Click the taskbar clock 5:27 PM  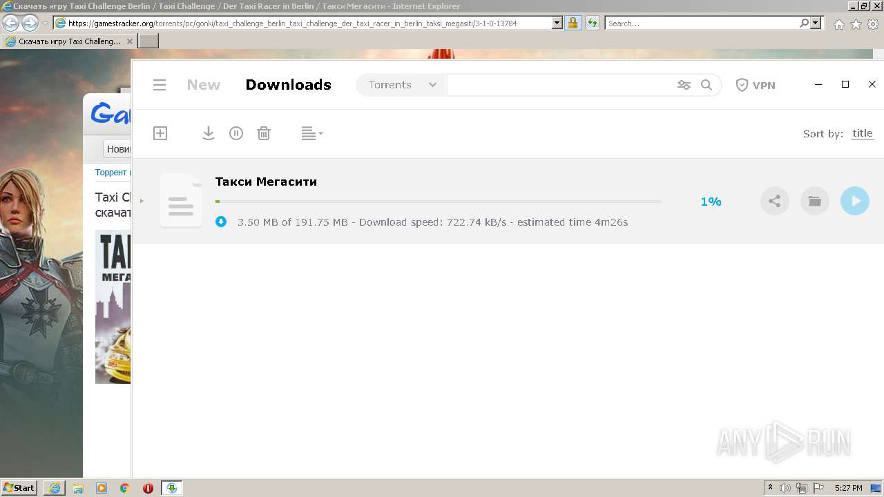tap(848, 488)
